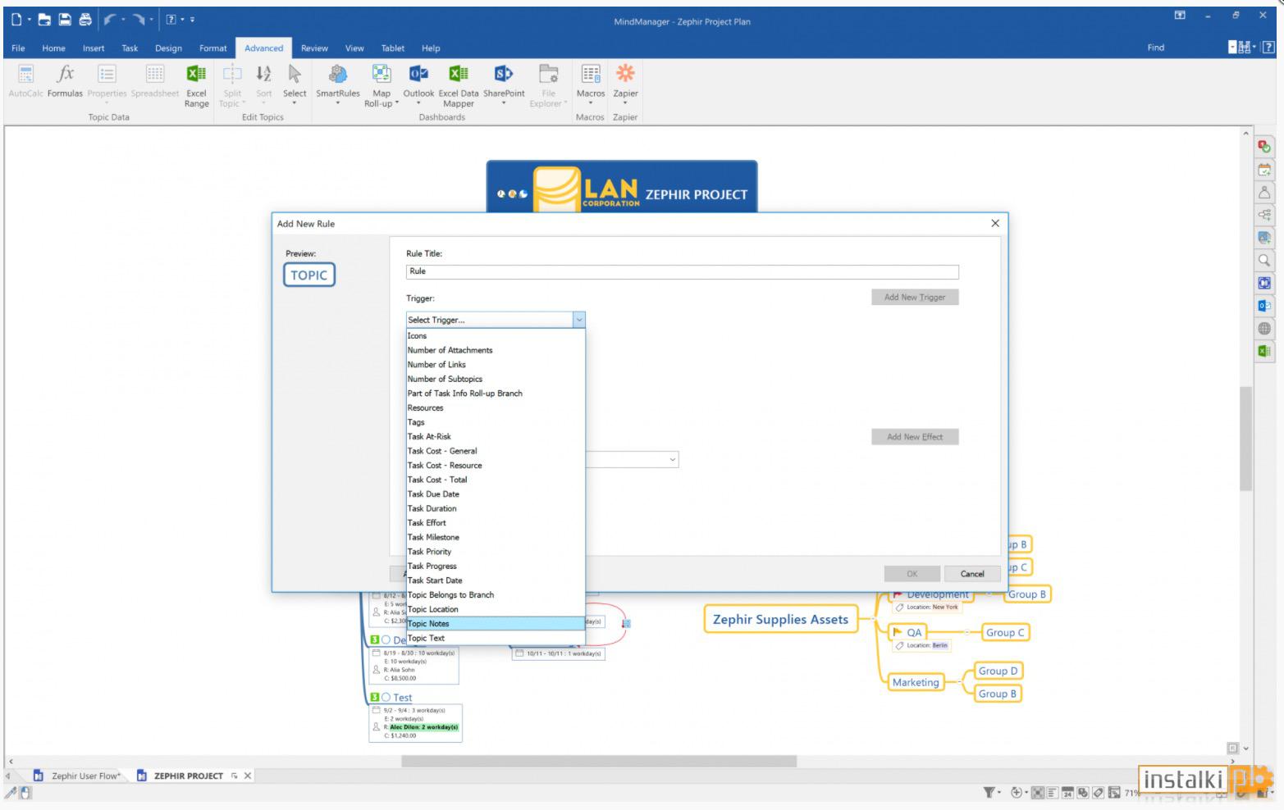Switch to the Home ribbon tab
This screenshot has height=810, width=1284.
pos(53,48)
